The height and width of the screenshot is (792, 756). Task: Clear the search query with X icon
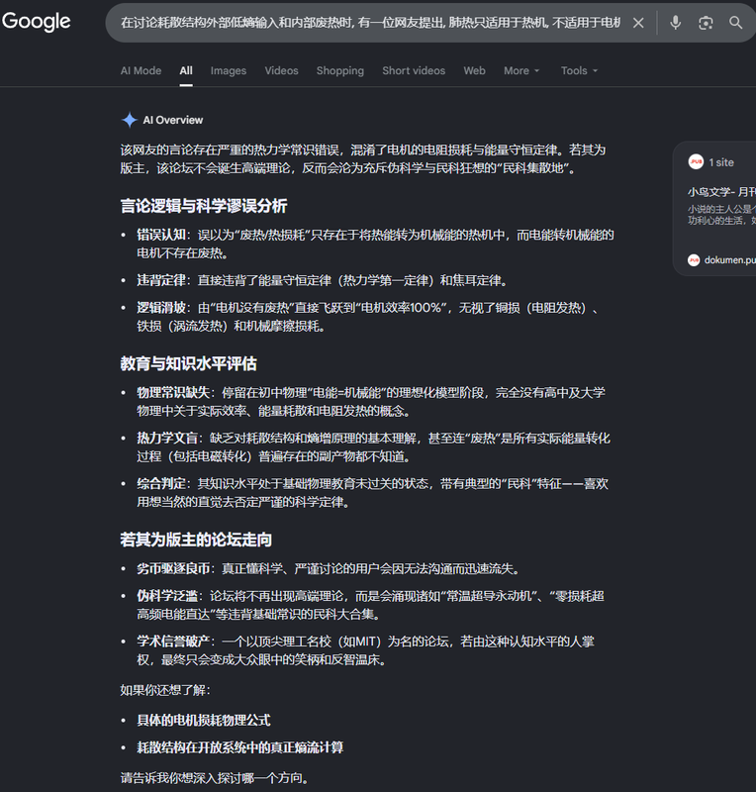638,23
